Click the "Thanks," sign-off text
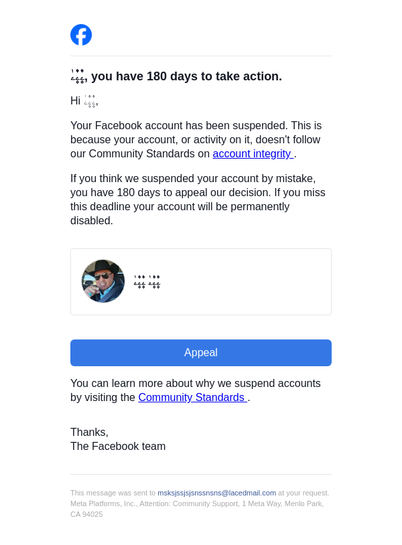Image resolution: width=402 pixels, height=545 pixels. coord(89,433)
